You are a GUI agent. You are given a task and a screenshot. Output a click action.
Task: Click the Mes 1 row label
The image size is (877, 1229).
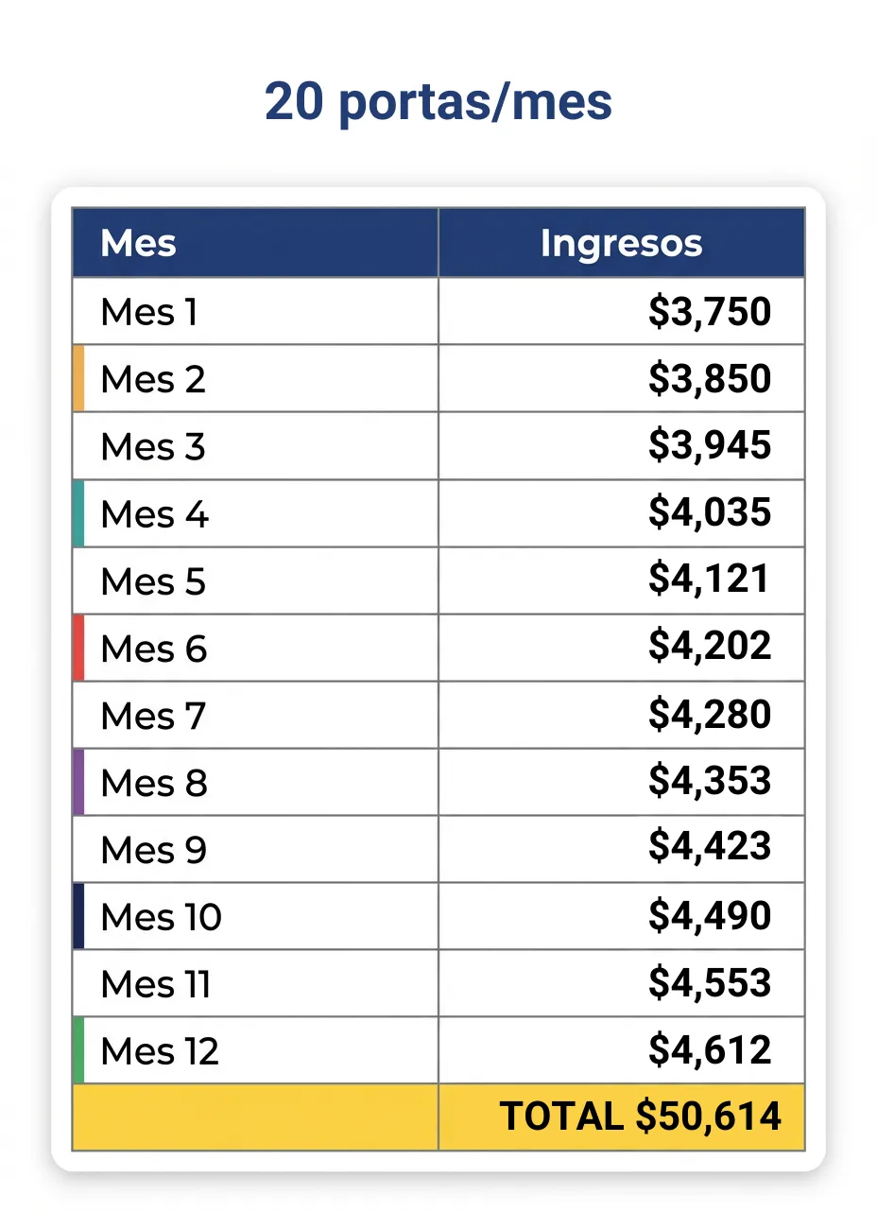tap(149, 312)
